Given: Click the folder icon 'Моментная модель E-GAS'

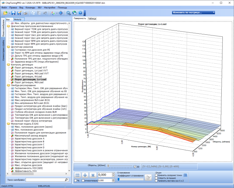Looking at the screenshot, I should [8, 124].
